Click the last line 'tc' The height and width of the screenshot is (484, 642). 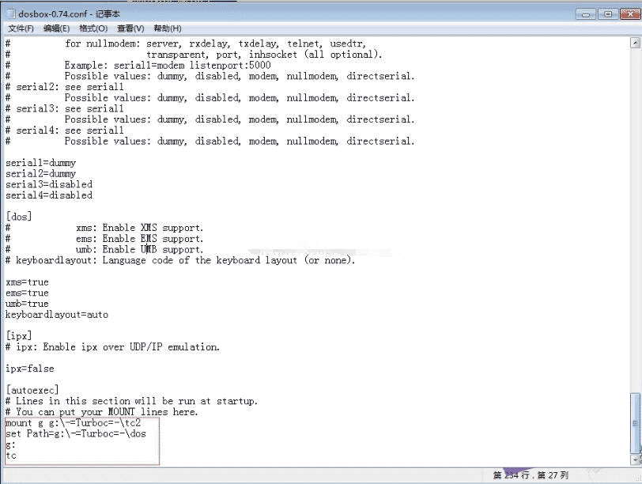coord(10,456)
